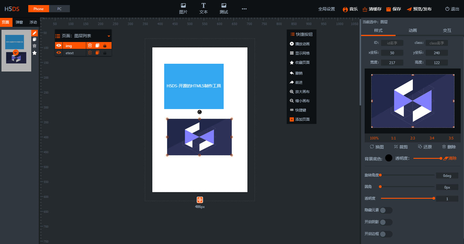Image resolution: width=464 pixels, height=244 pixels.
Task: Toggle visibility of the img layer
Action: coord(59,46)
